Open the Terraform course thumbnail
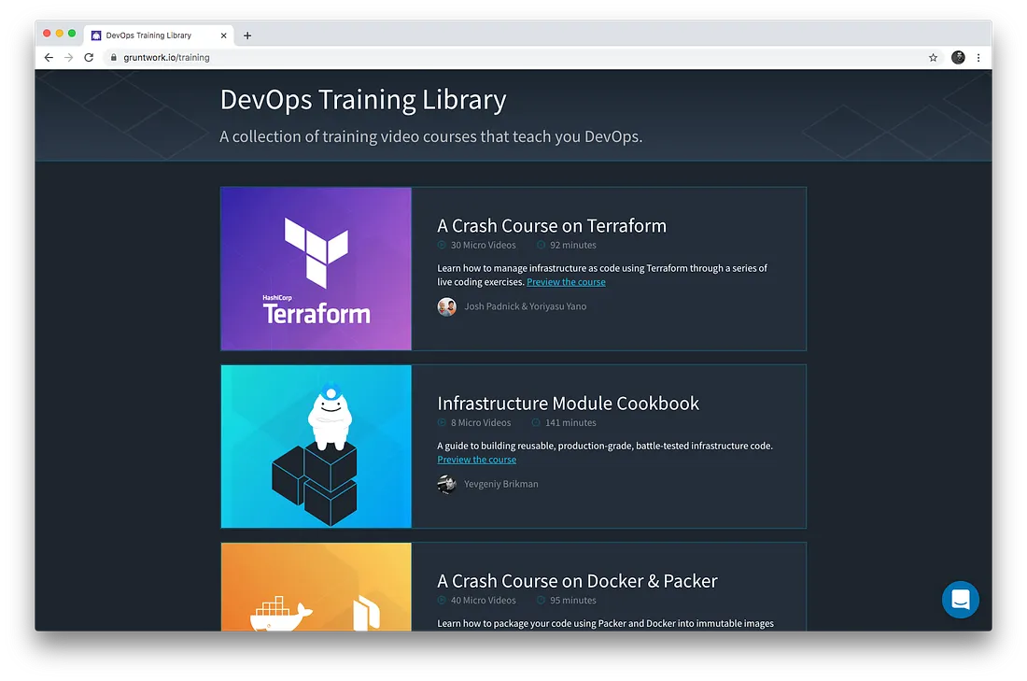1027x681 pixels. (317, 269)
